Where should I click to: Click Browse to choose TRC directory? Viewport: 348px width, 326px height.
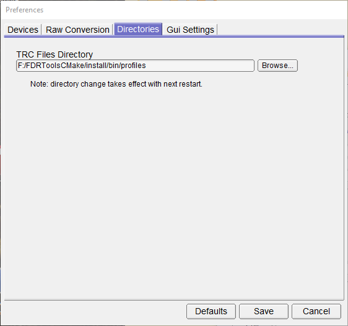[x=277, y=66]
